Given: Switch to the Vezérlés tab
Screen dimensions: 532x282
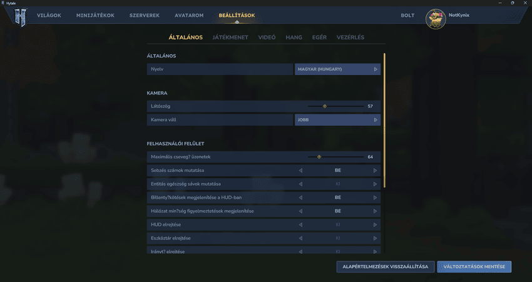Looking at the screenshot, I should (350, 38).
